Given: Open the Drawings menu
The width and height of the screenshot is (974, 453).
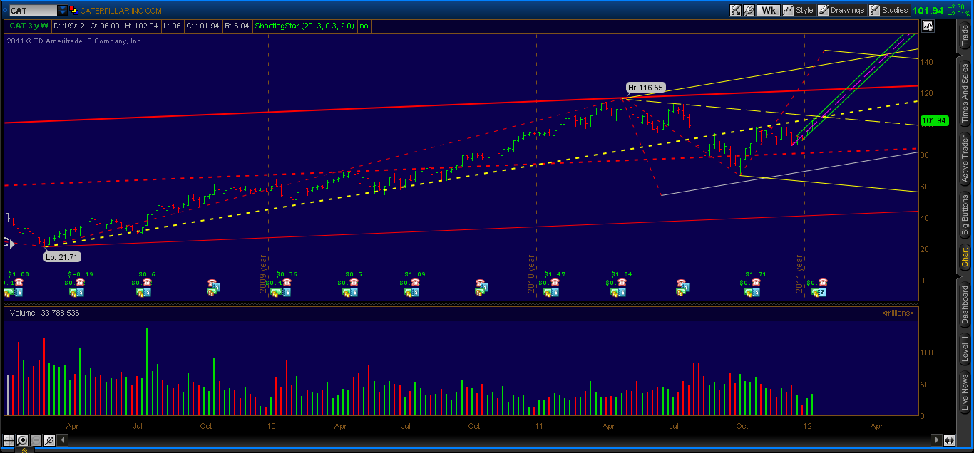Looking at the screenshot, I should coord(841,10).
